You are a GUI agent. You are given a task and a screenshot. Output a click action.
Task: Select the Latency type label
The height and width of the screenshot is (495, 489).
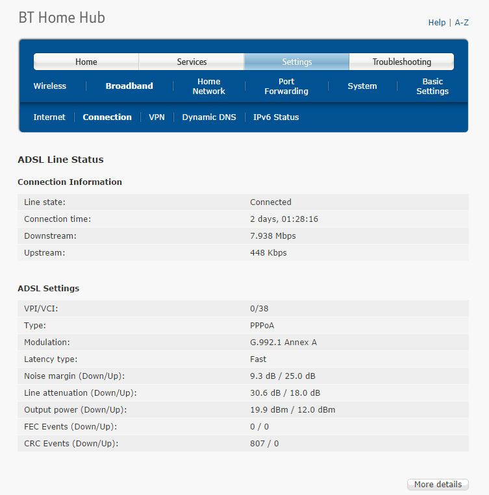pos(51,359)
